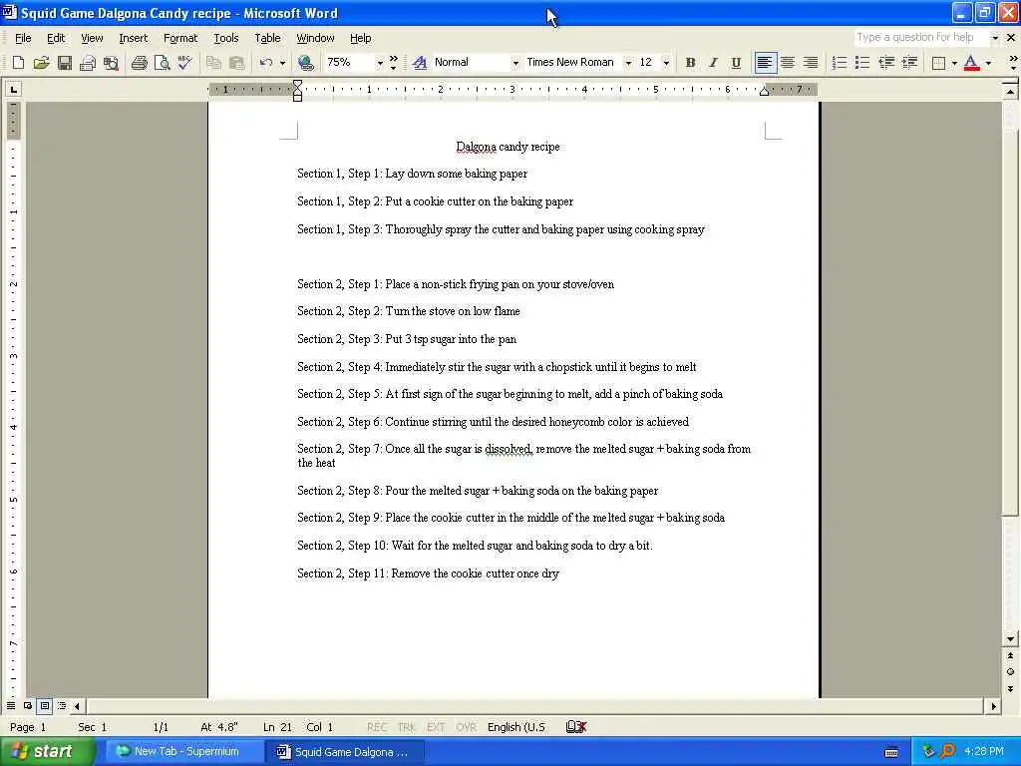Decrease the paragraph indent
The height and width of the screenshot is (766, 1021).
[886, 63]
